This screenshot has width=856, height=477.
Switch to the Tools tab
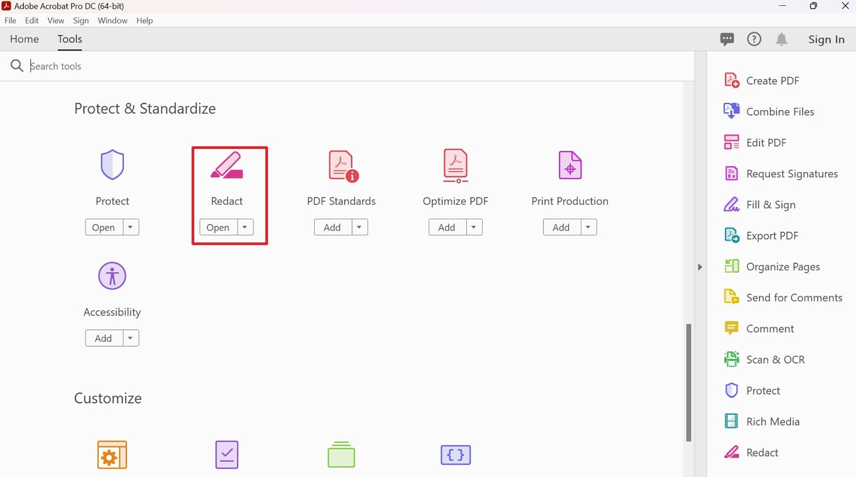point(70,39)
